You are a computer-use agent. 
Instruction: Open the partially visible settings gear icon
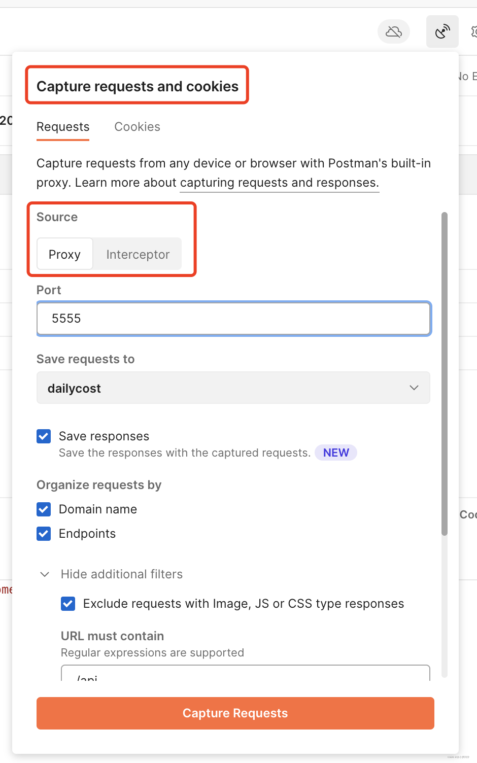click(x=474, y=32)
